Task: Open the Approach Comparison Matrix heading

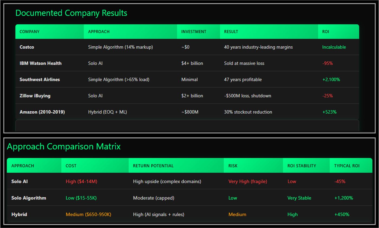Action: point(64,146)
